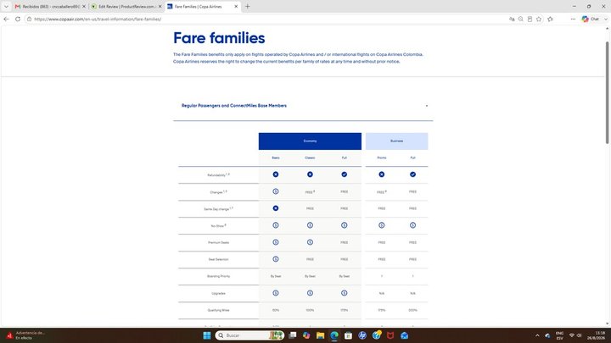Click the Upgrades fee icon under Basic
The image size is (611, 343).
(x=276, y=293)
